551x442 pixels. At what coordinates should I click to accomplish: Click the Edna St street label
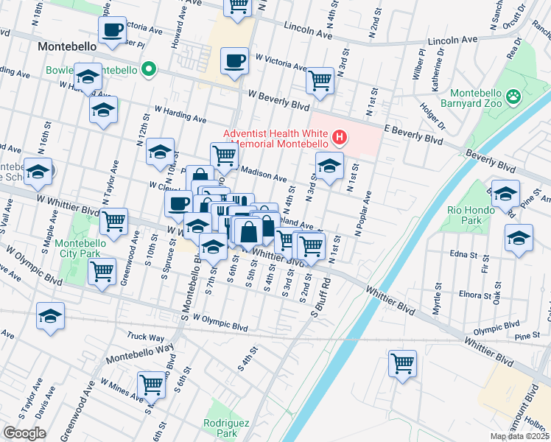(464, 254)
